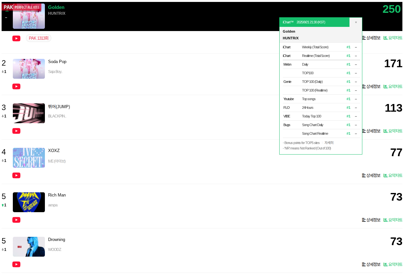Open 상세정보 for 뛰어(JUMP)
Image resolution: width=404 pixels, height=280 pixels.
pos(371,131)
